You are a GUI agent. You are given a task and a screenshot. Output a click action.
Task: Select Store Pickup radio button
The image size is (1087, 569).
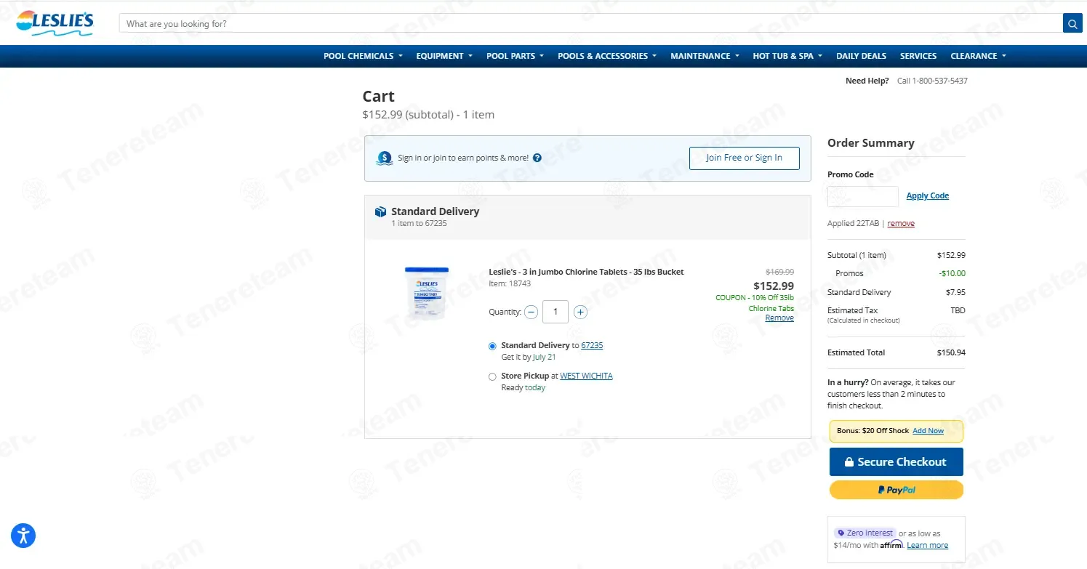[493, 376]
